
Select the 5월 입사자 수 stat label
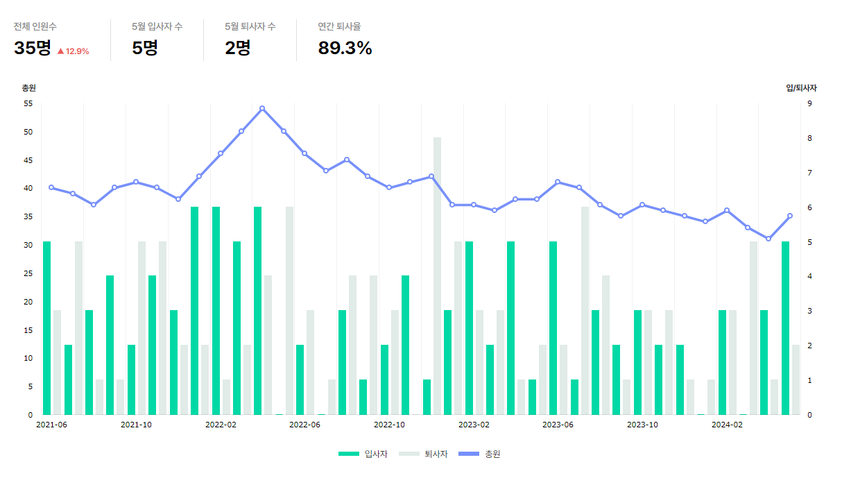point(157,26)
